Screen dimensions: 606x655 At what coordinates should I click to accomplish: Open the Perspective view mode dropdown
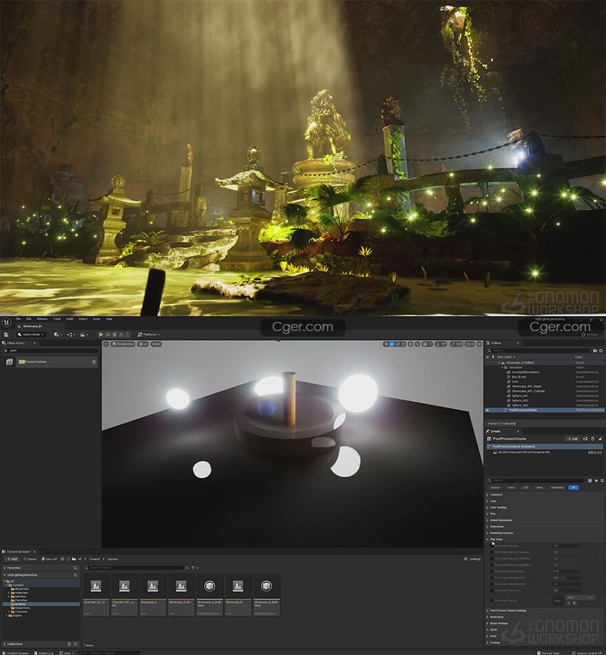point(123,344)
